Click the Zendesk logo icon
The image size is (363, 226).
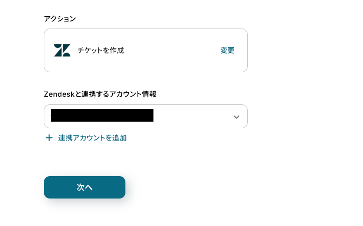[x=62, y=50]
